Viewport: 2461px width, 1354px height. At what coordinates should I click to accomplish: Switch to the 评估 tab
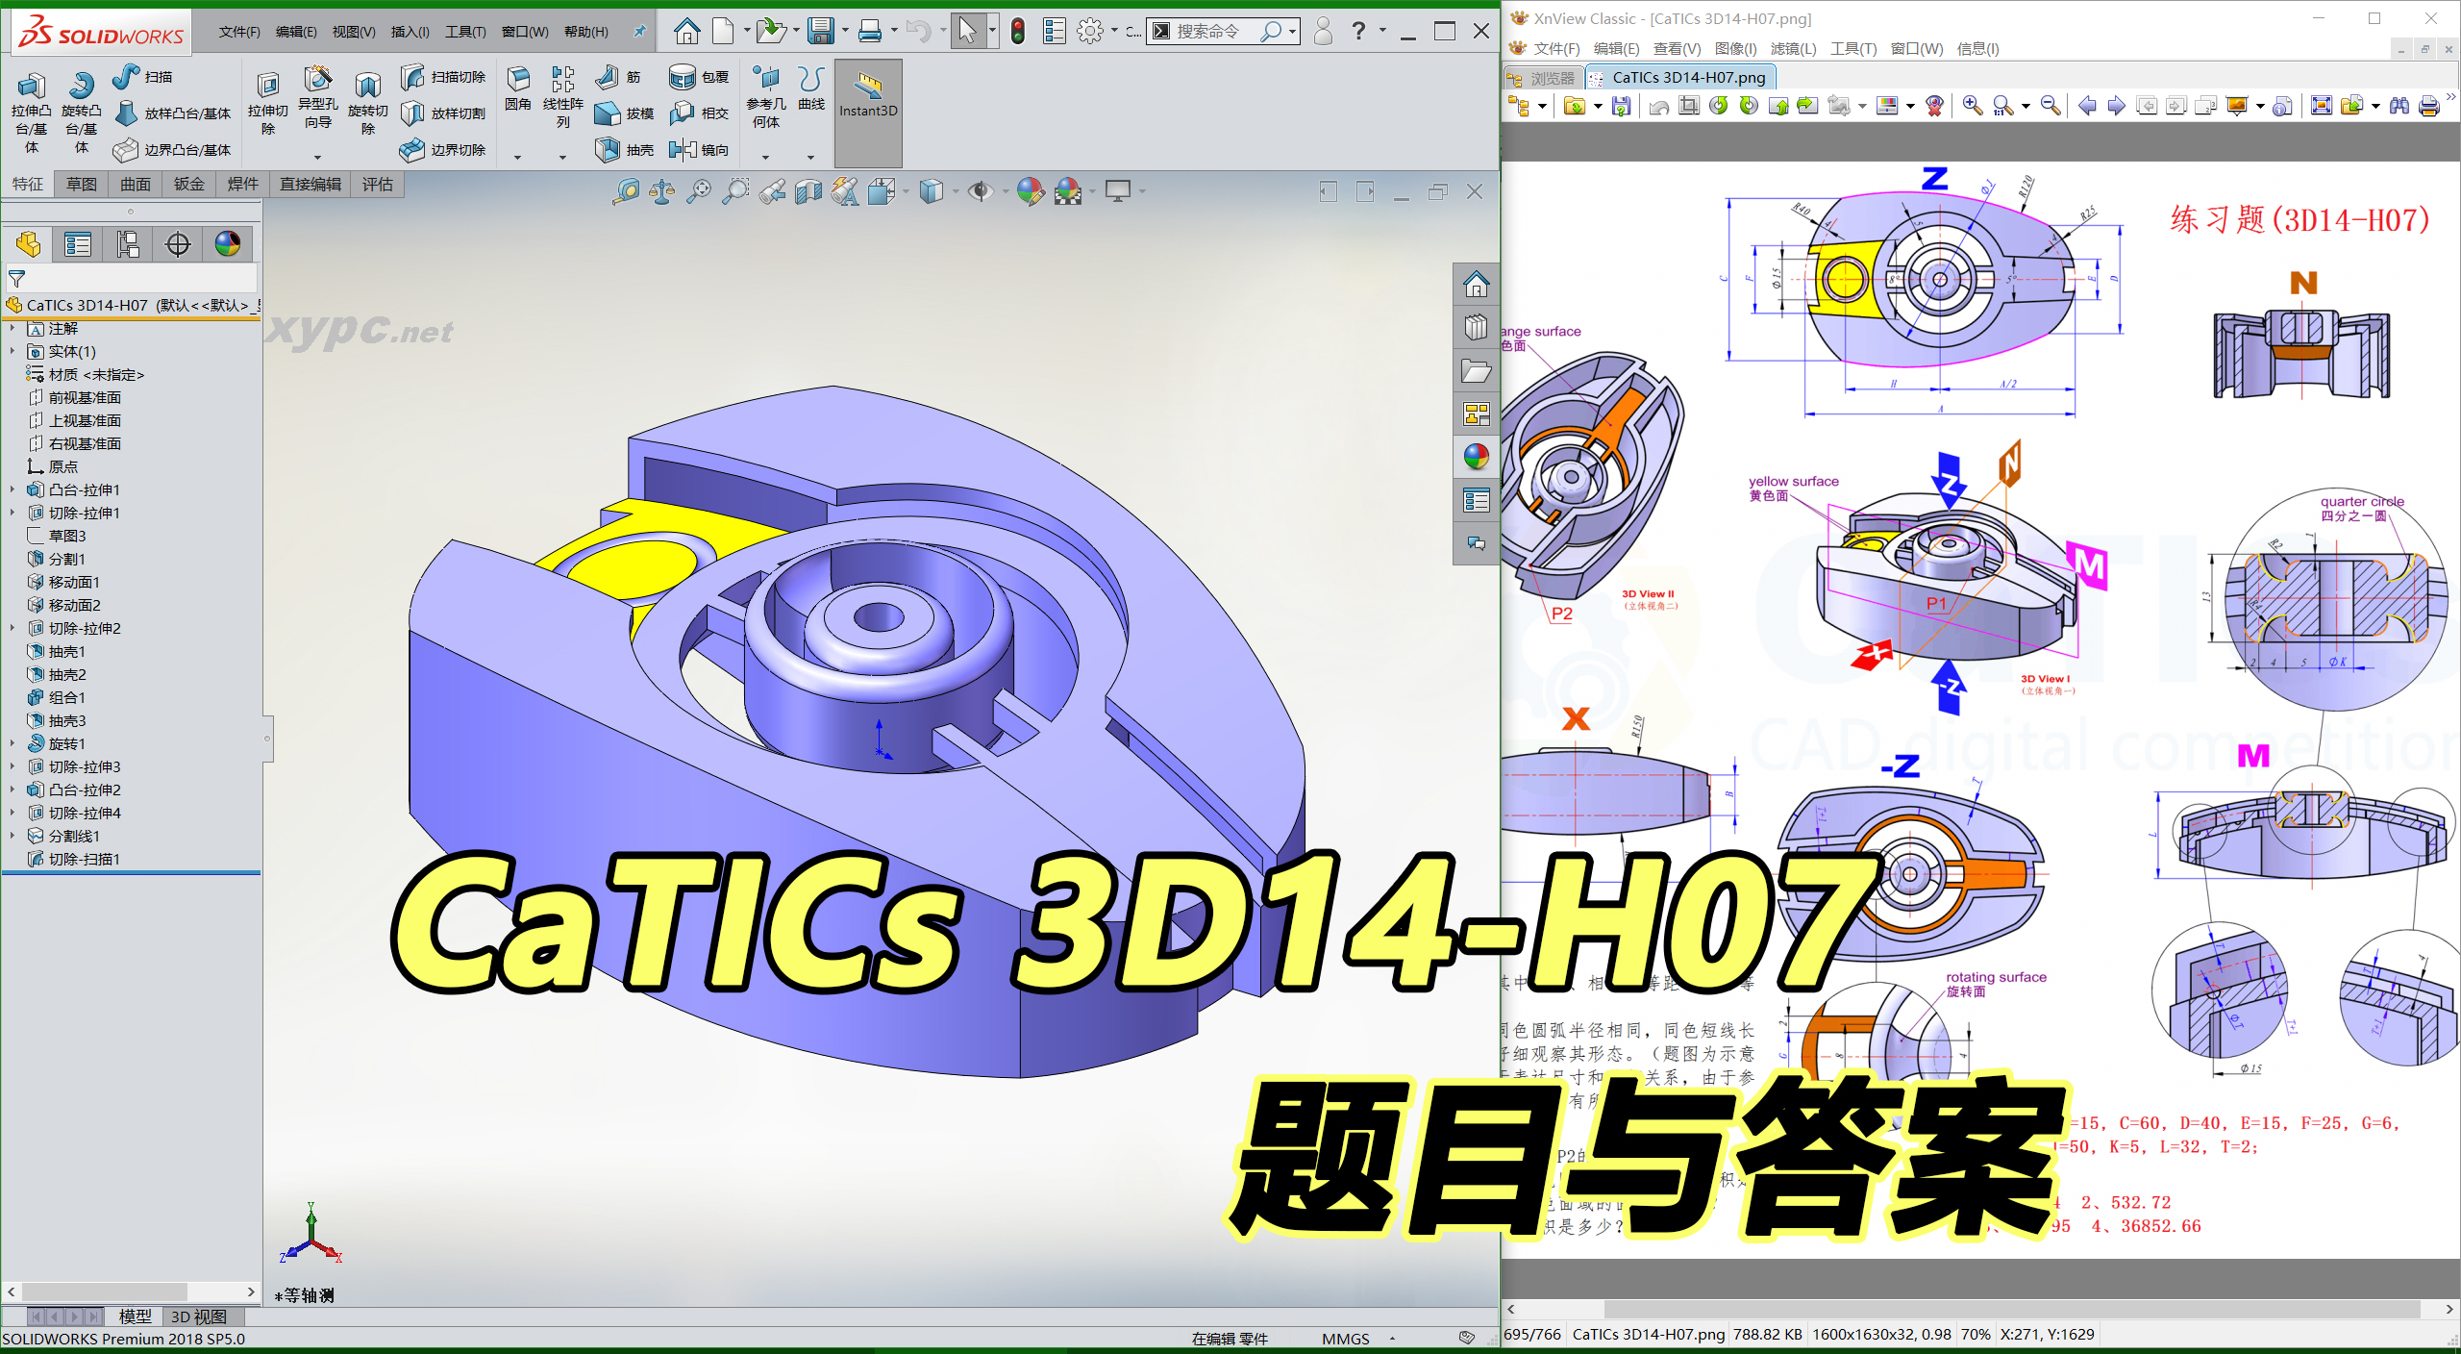378,184
